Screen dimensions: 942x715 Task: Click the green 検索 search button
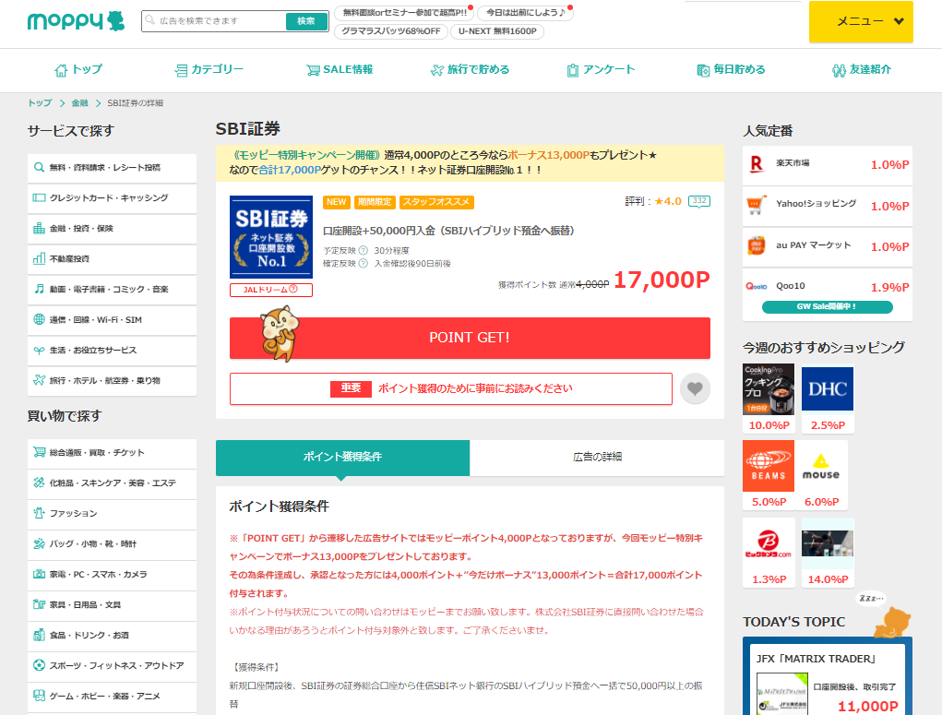click(306, 21)
